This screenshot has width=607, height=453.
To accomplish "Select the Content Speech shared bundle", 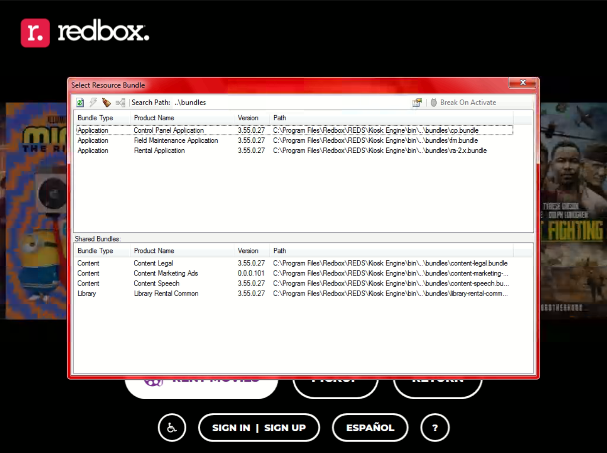I will pos(294,283).
